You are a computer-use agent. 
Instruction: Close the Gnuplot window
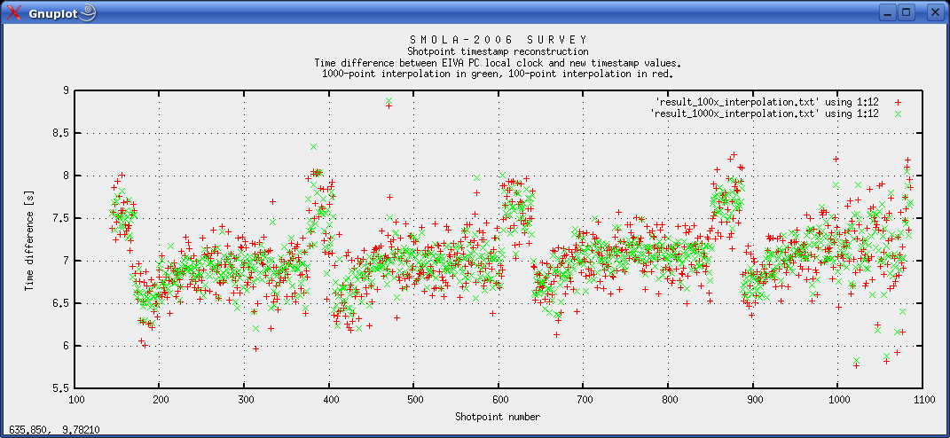[934, 12]
